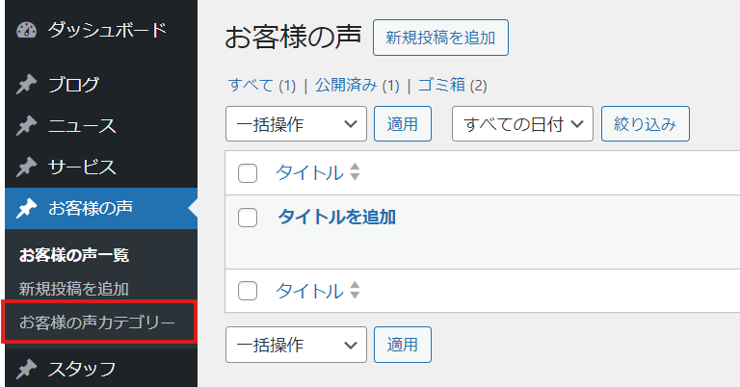This screenshot has height=387, width=740.
Task: Click the 新規投稿を追加 button beside heading
Action: (x=440, y=38)
